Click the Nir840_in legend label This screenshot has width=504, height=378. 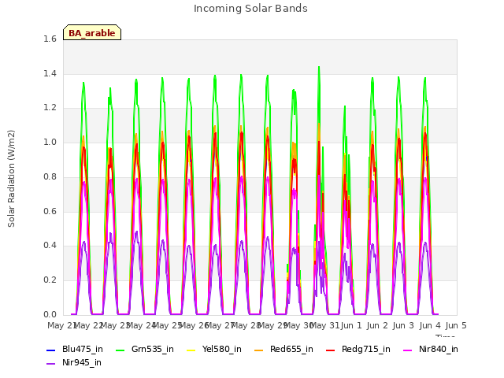click(x=439, y=349)
